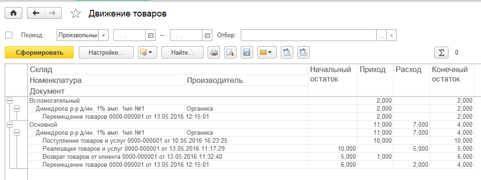Open the send by email dropdown
This screenshot has width=481, height=180.
[267, 52]
